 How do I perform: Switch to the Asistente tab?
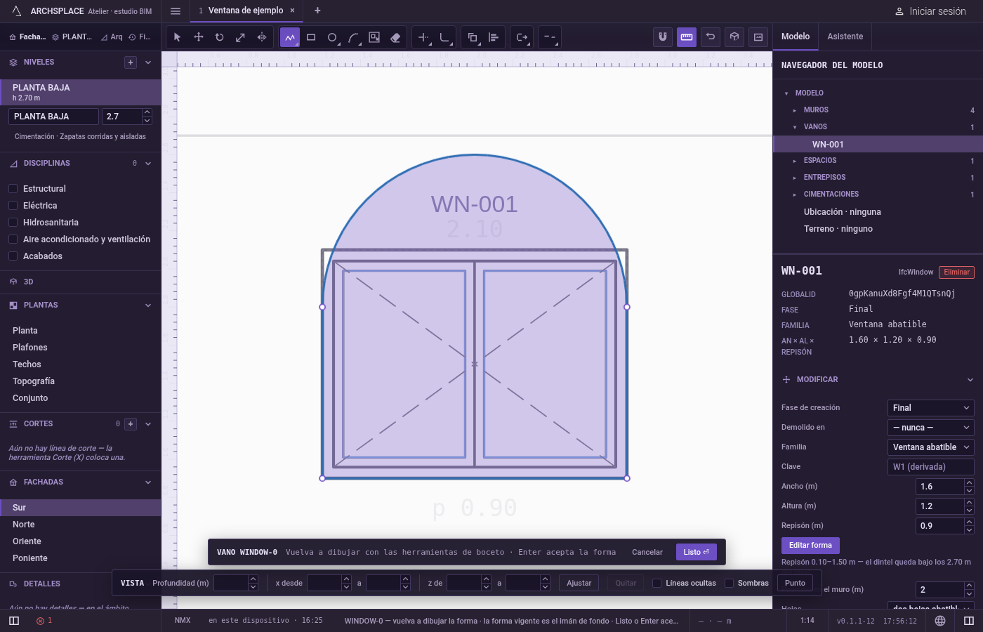click(845, 37)
